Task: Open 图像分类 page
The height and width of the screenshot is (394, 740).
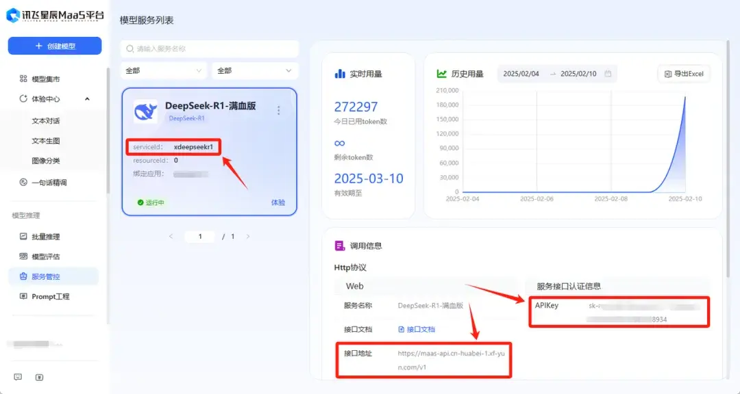Action: click(x=46, y=161)
